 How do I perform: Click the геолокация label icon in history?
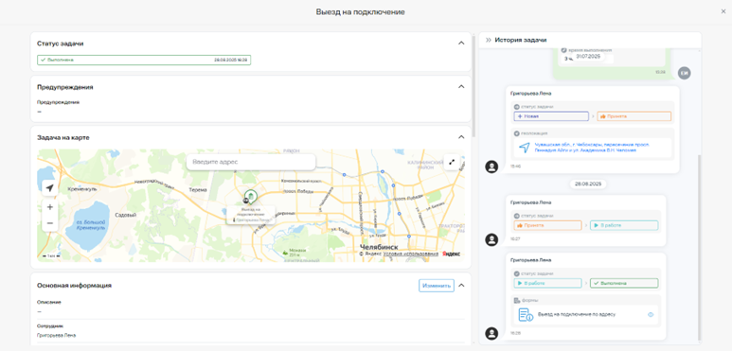517,133
